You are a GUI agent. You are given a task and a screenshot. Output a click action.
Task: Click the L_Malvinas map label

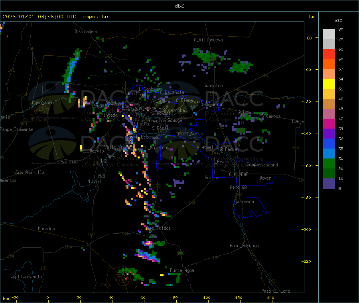157,148
